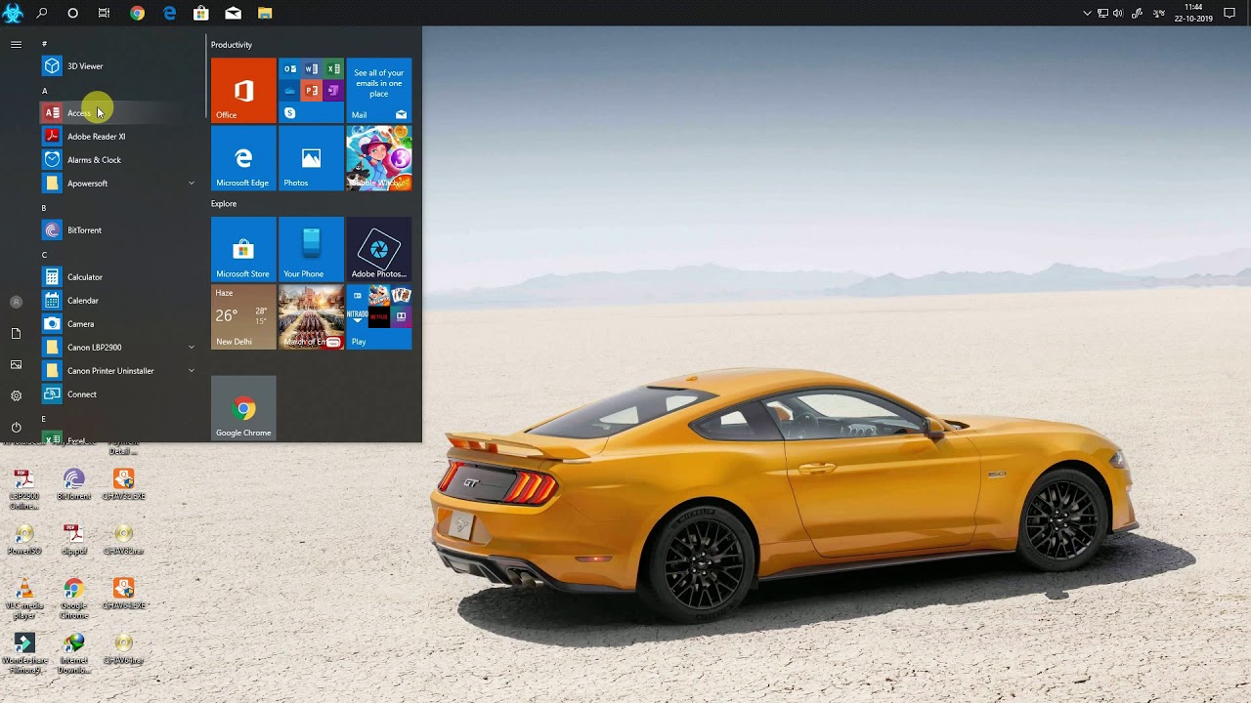
Task: Launch Microsoft Edge tile
Action: (x=243, y=158)
